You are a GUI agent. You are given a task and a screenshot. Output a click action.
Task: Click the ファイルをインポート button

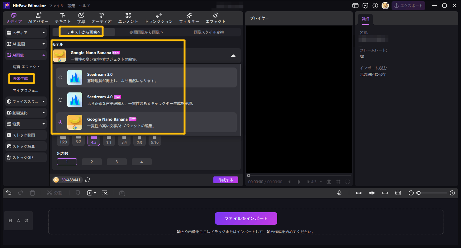coord(246,218)
